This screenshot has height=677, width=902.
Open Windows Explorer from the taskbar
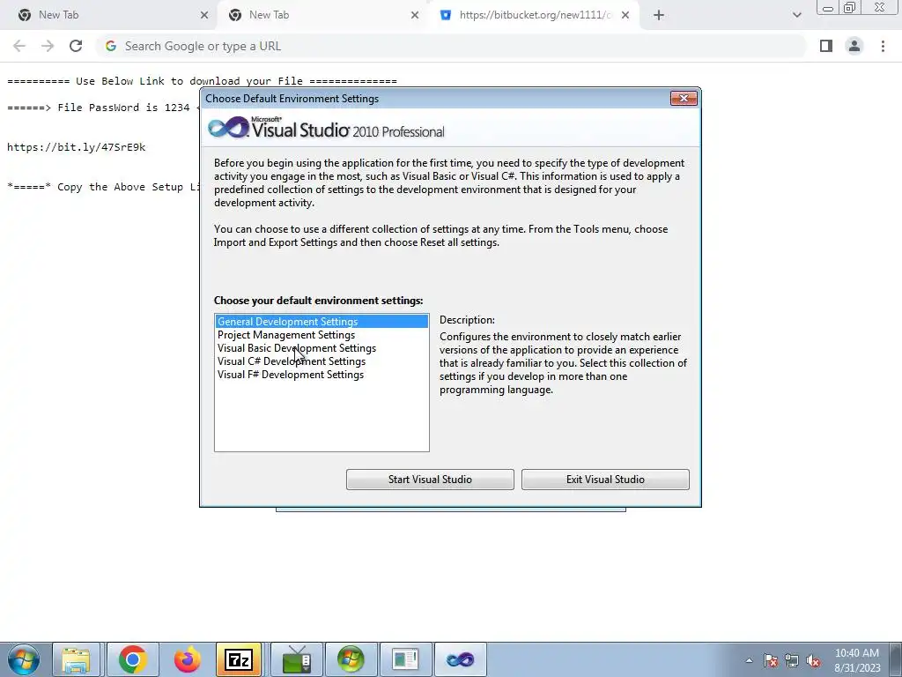click(76, 659)
